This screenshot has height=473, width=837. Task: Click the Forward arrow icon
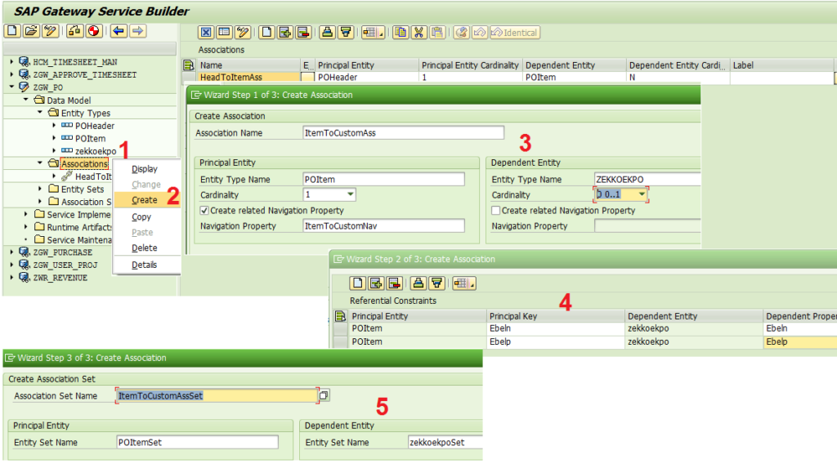tap(137, 31)
